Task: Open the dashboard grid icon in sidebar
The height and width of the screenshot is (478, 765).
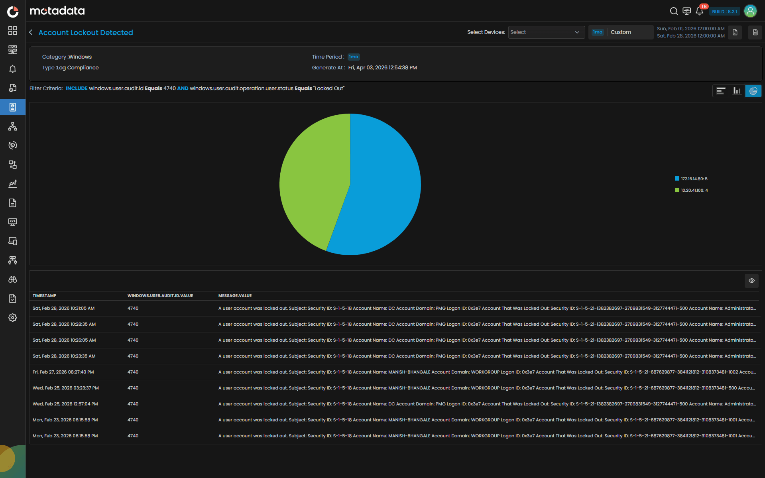Action: [13, 31]
